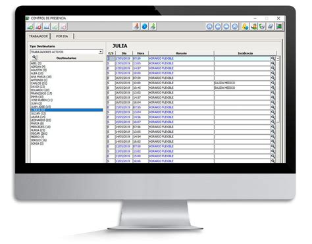This screenshot has width=312, height=244.
Task: Select EDUARDO in the Destinatarios list
Action: tap(40, 90)
